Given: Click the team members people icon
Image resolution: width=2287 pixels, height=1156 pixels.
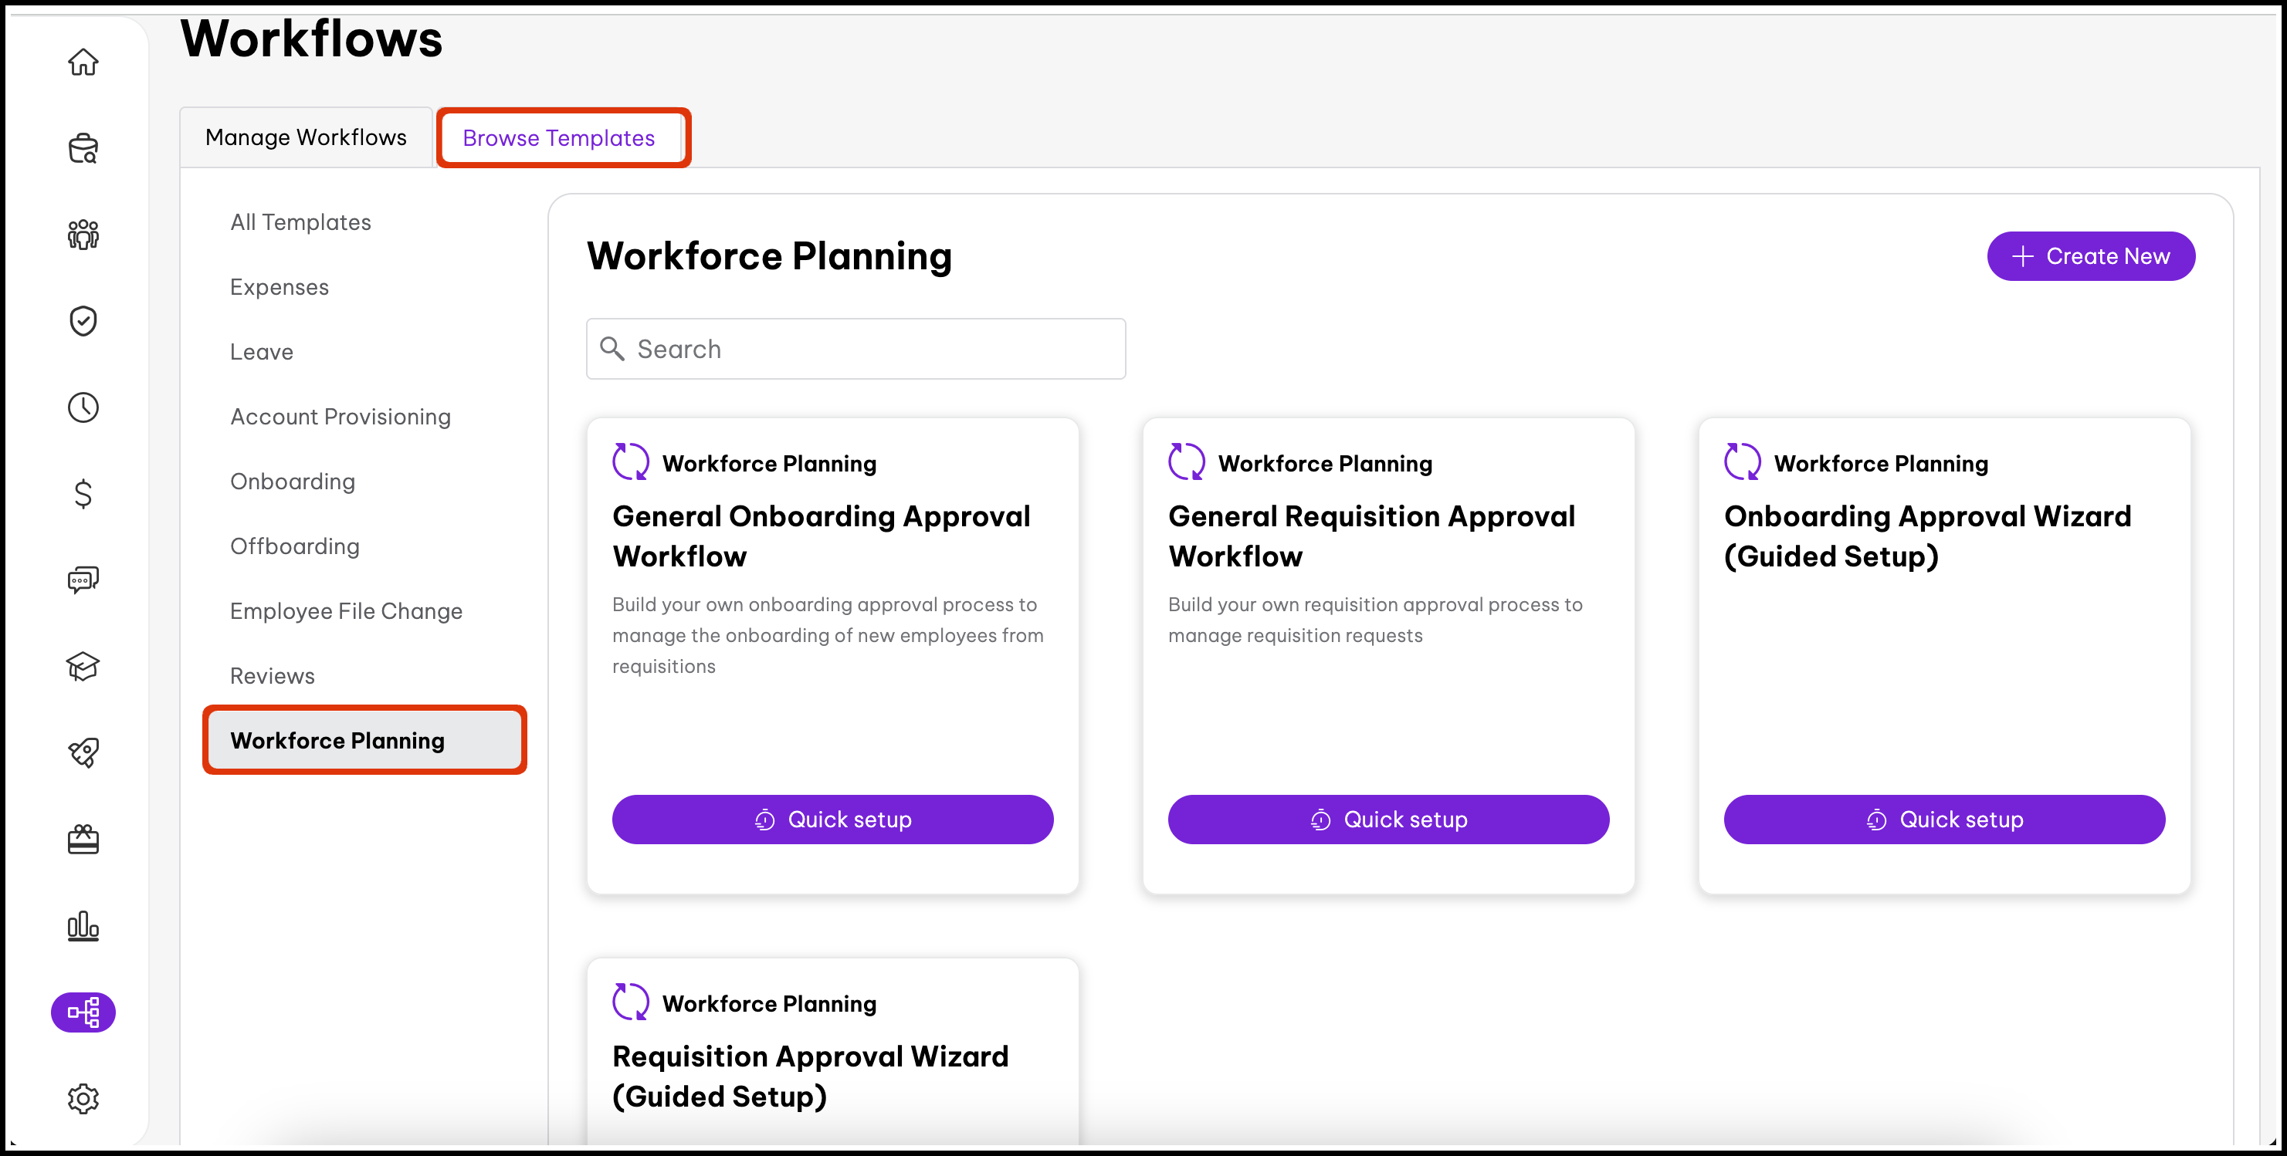Looking at the screenshot, I should [x=83, y=235].
